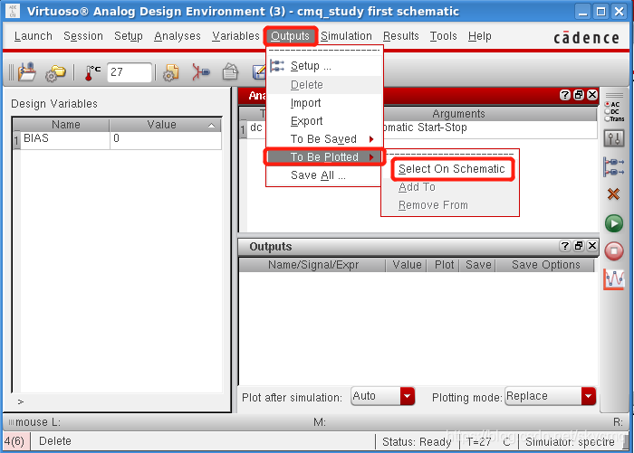
Task: Open the Results menu
Action: coord(401,36)
